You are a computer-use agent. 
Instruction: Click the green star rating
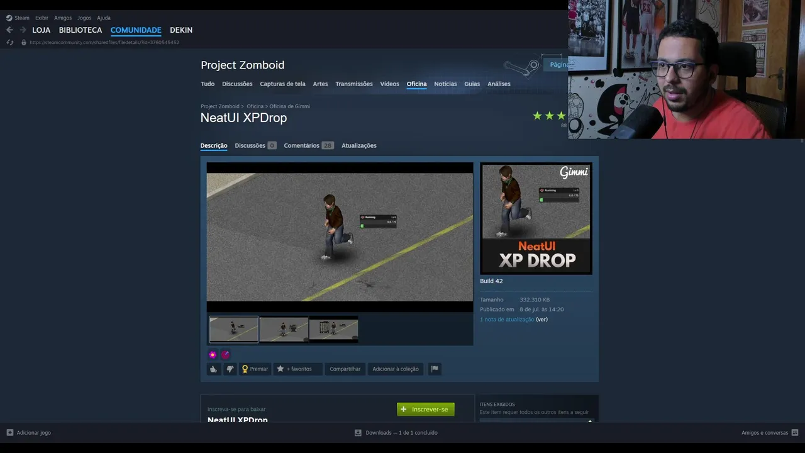pos(549,116)
